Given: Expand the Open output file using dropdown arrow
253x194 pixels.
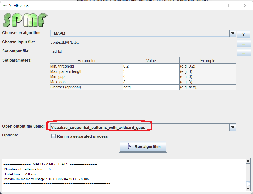Looking at the screenshot, I should (233, 128).
